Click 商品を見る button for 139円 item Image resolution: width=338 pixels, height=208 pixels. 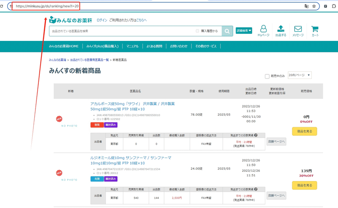coord(305,185)
